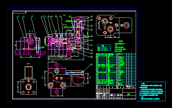Select the dimension value 117
The height and width of the screenshot is (108, 172).
click(x=67, y=59)
